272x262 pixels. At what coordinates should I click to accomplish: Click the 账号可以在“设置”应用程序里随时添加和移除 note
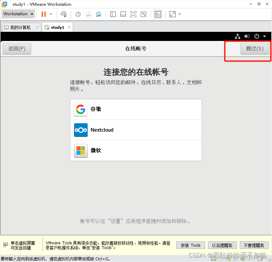(x=135, y=221)
